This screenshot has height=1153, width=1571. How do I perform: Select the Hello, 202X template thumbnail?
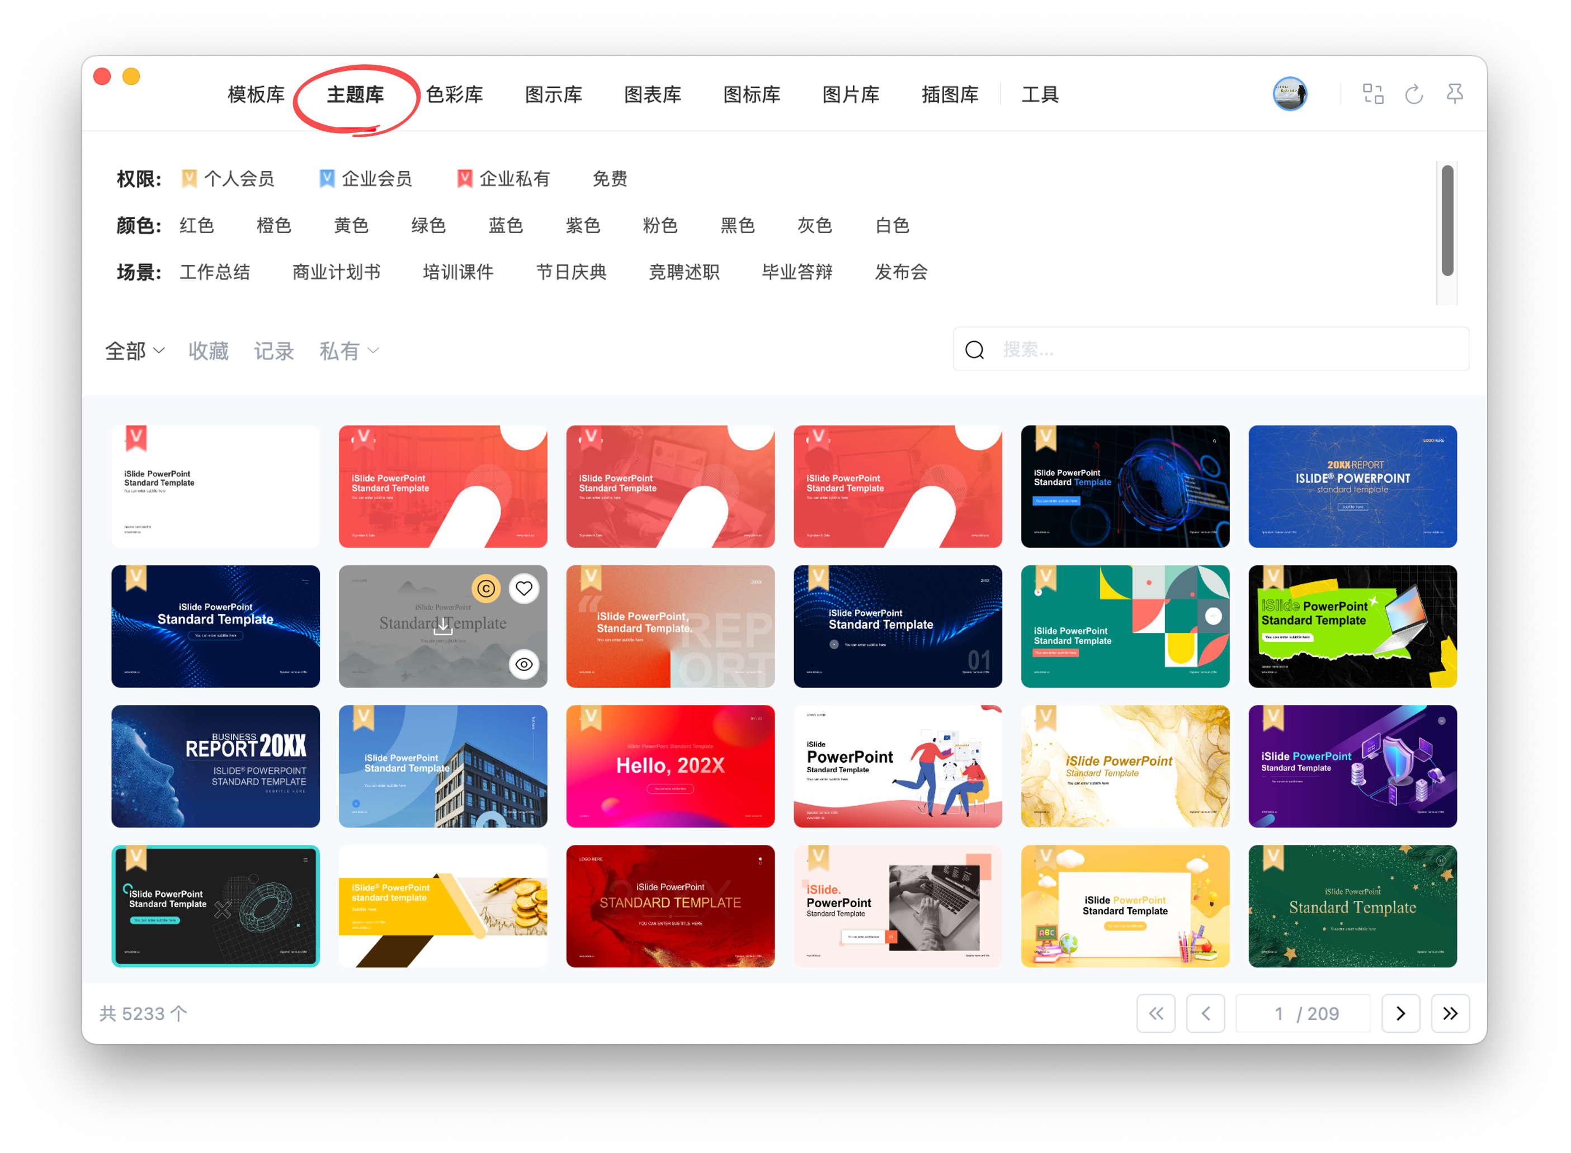(x=670, y=767)
